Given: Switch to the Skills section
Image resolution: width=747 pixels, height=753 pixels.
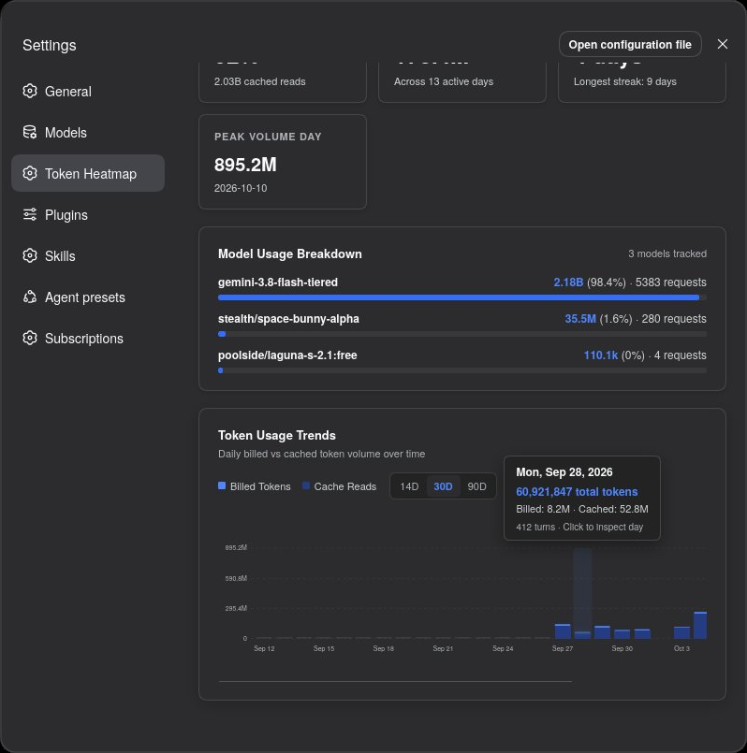Looking at the screenshot, I should pos(88,256).
